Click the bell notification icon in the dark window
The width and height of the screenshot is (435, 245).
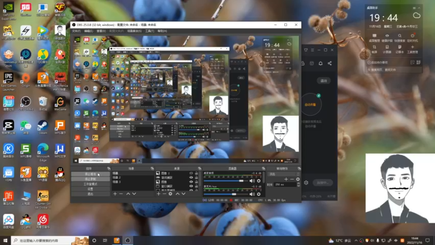(320, 63)
